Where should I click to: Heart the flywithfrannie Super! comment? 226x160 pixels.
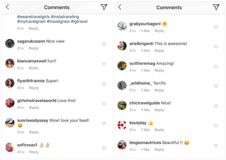[104, 84]
